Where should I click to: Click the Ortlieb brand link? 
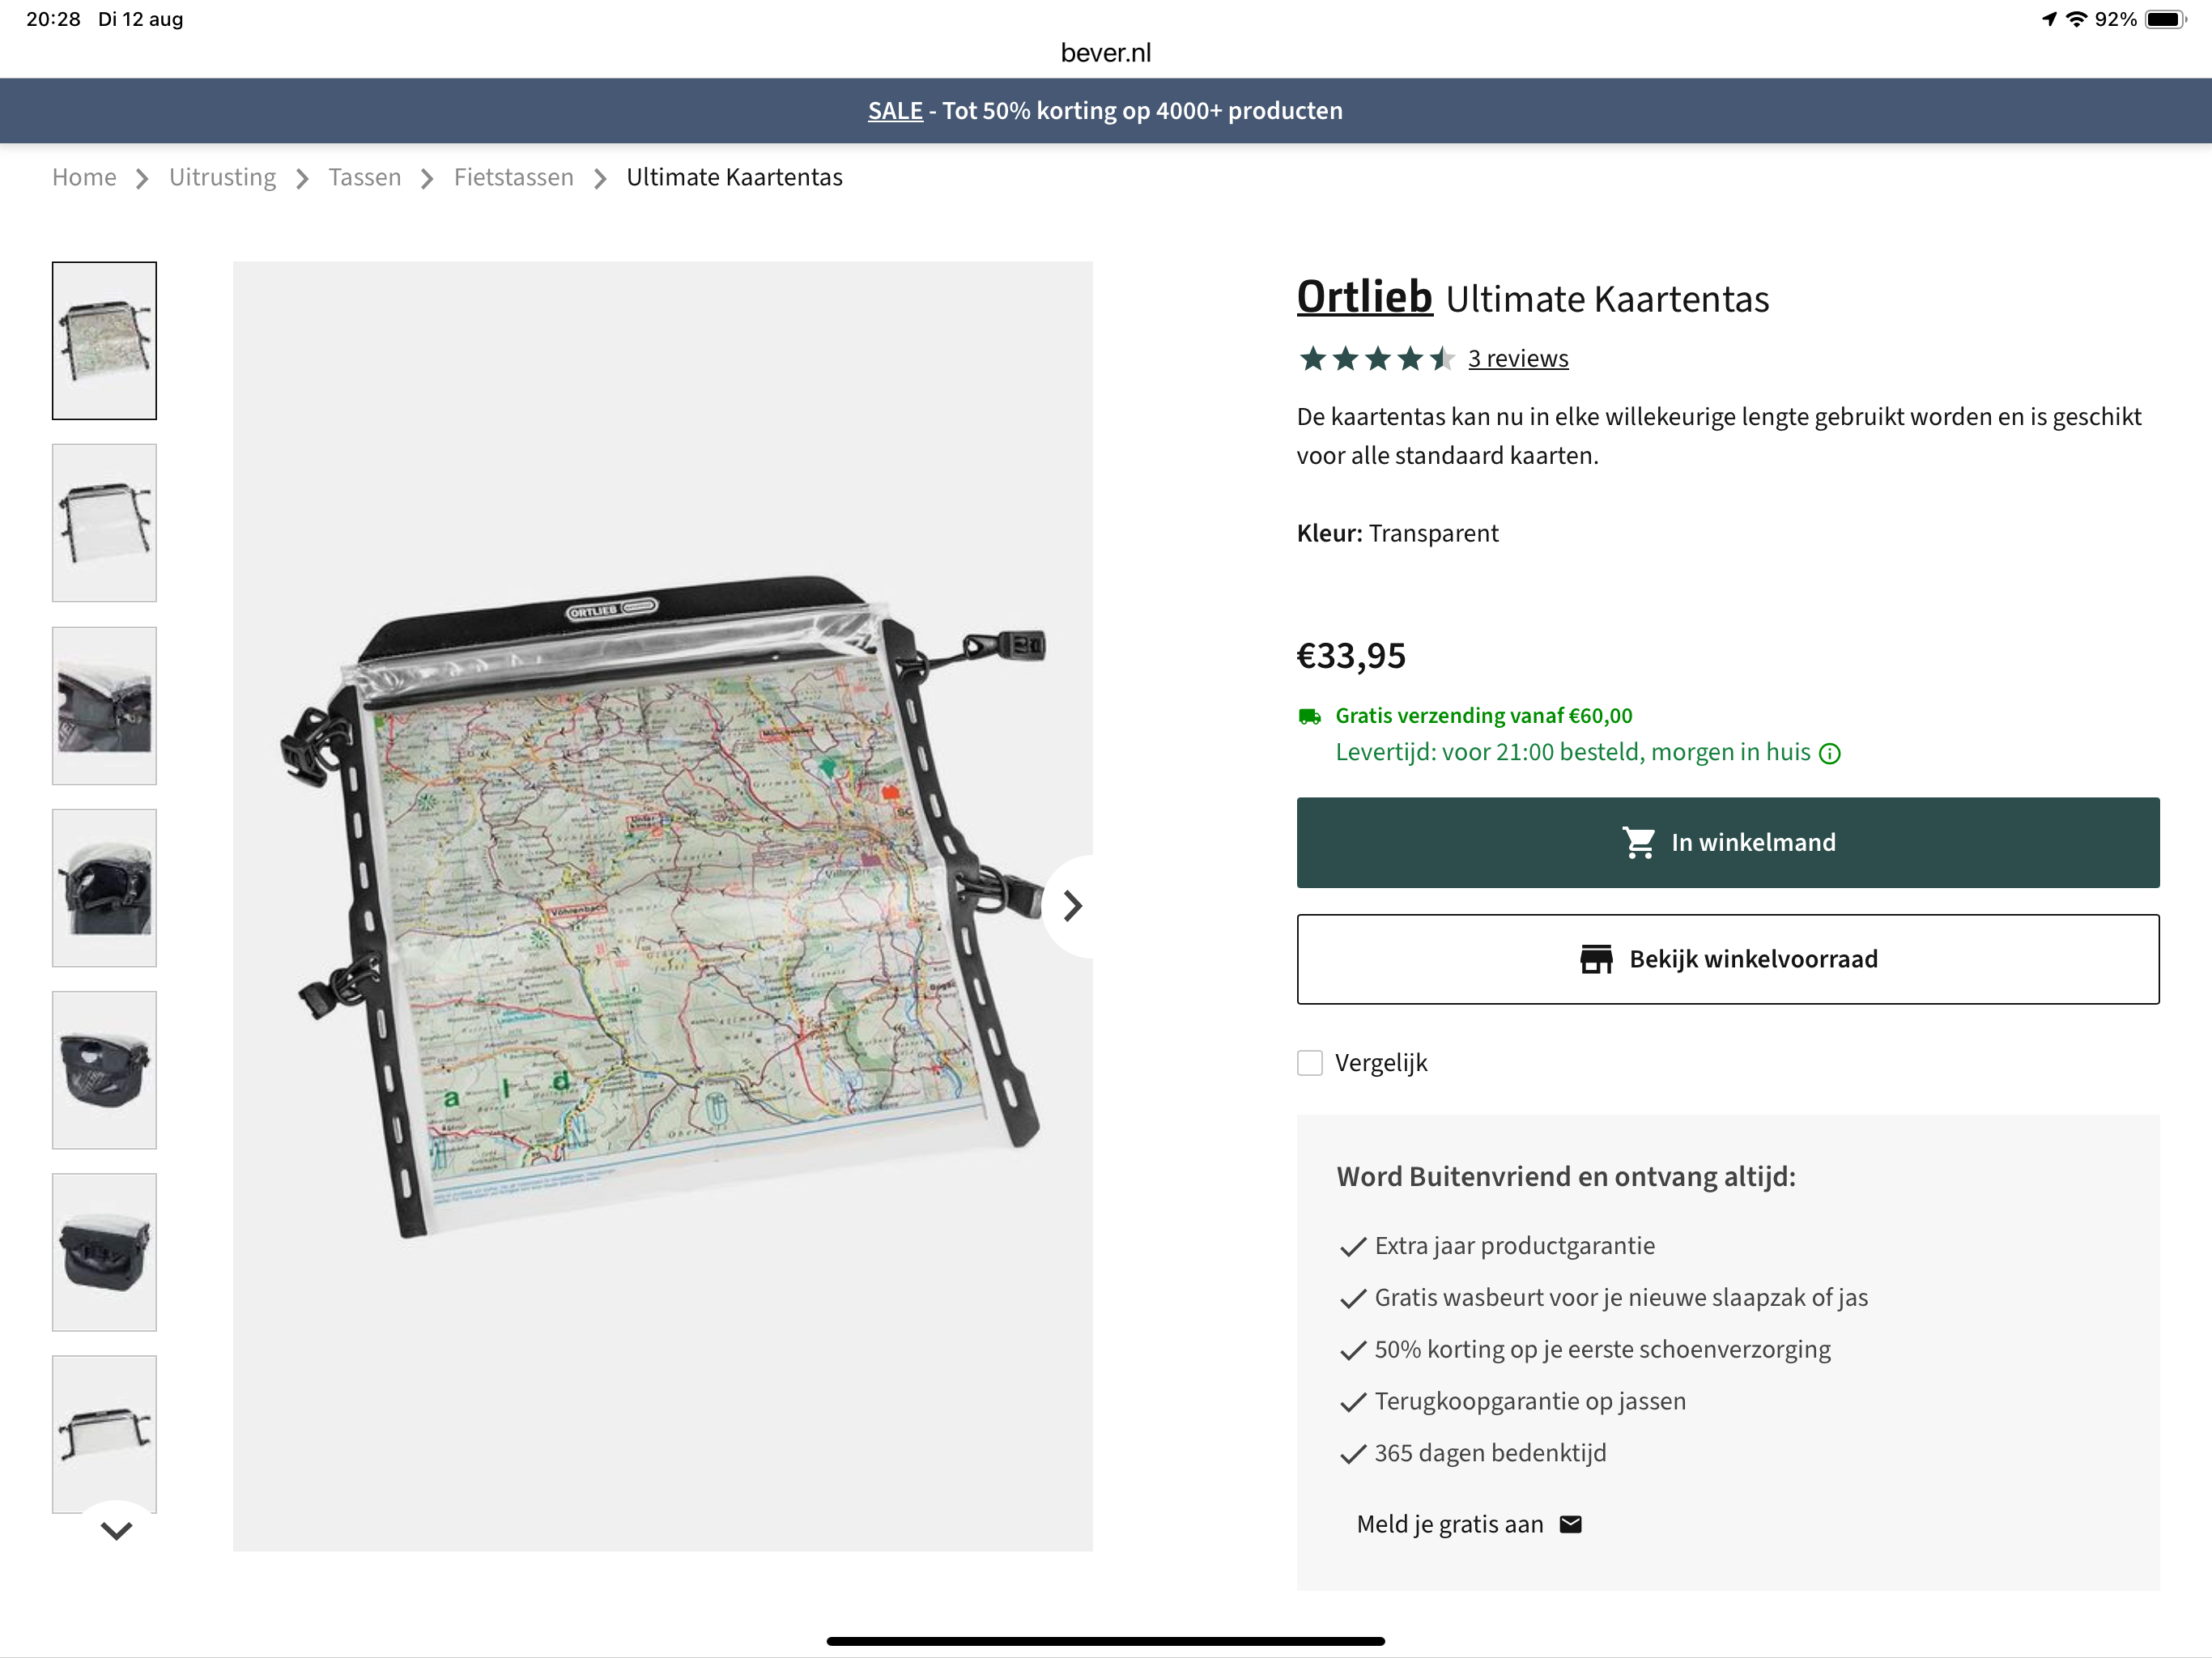click(x=1364, y=297)
